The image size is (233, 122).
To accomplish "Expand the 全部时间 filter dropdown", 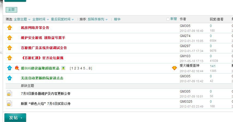I will click(x=40, y=19).
